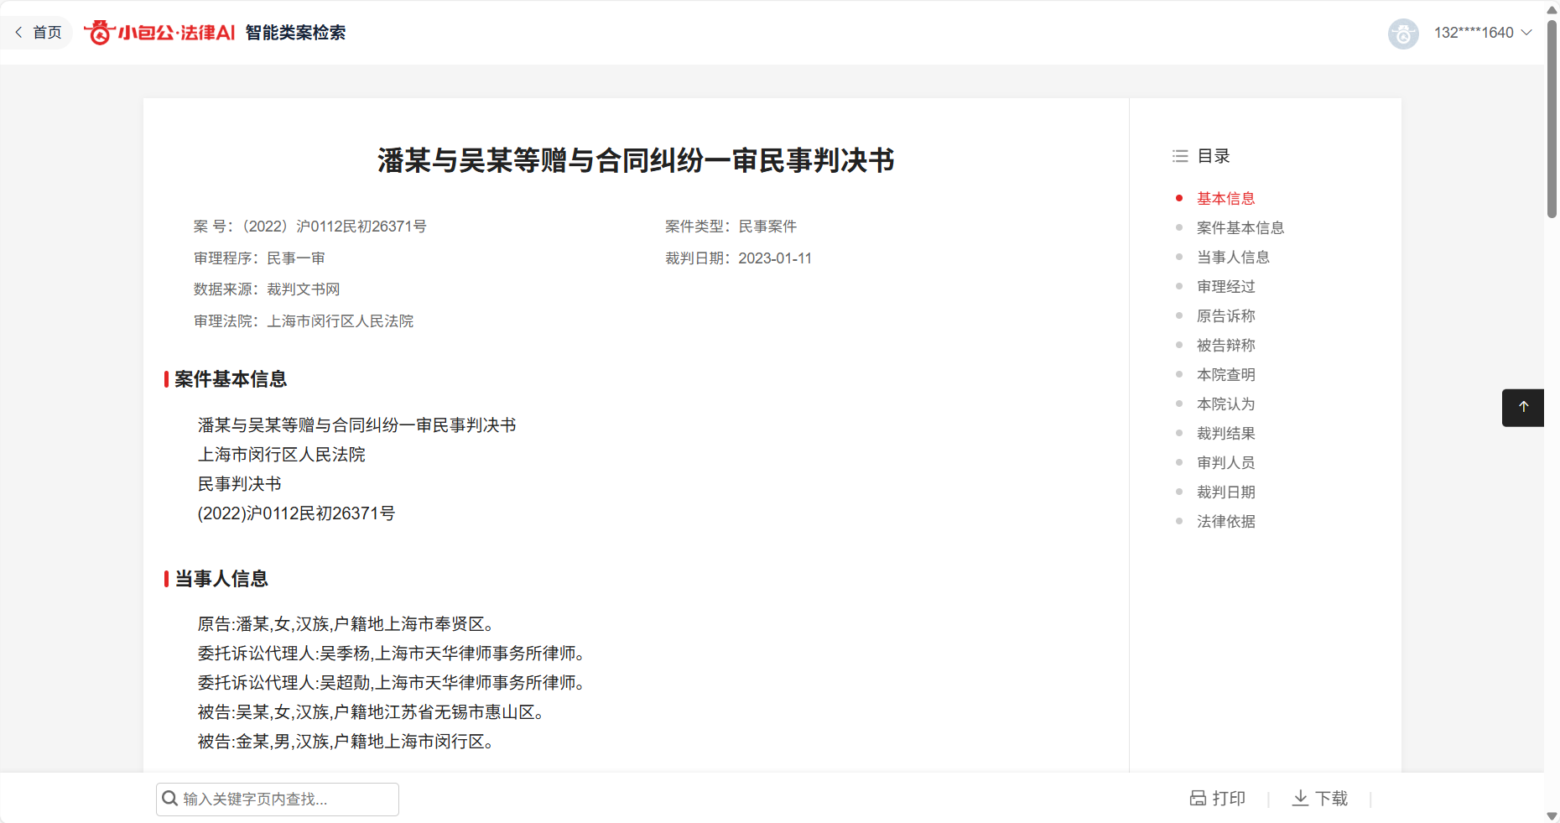Click the download icon for 下载
This screenshot has height=823, width=1560.
pyautogui.click(x=1300, y=798)
